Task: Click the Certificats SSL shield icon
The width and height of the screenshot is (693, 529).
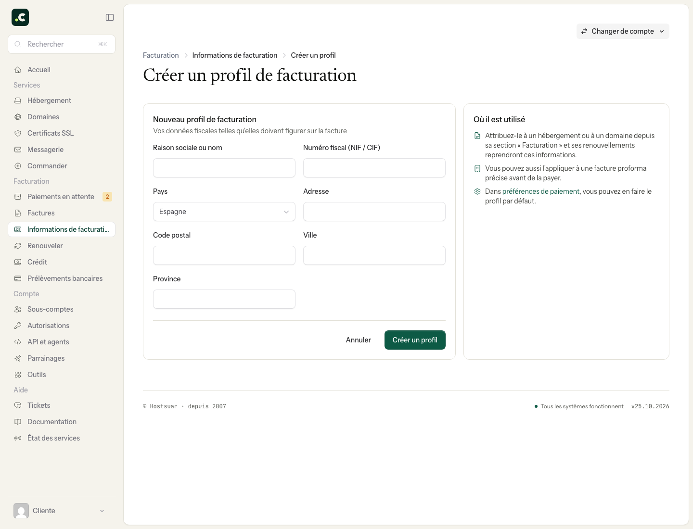Action: point(18,133)
